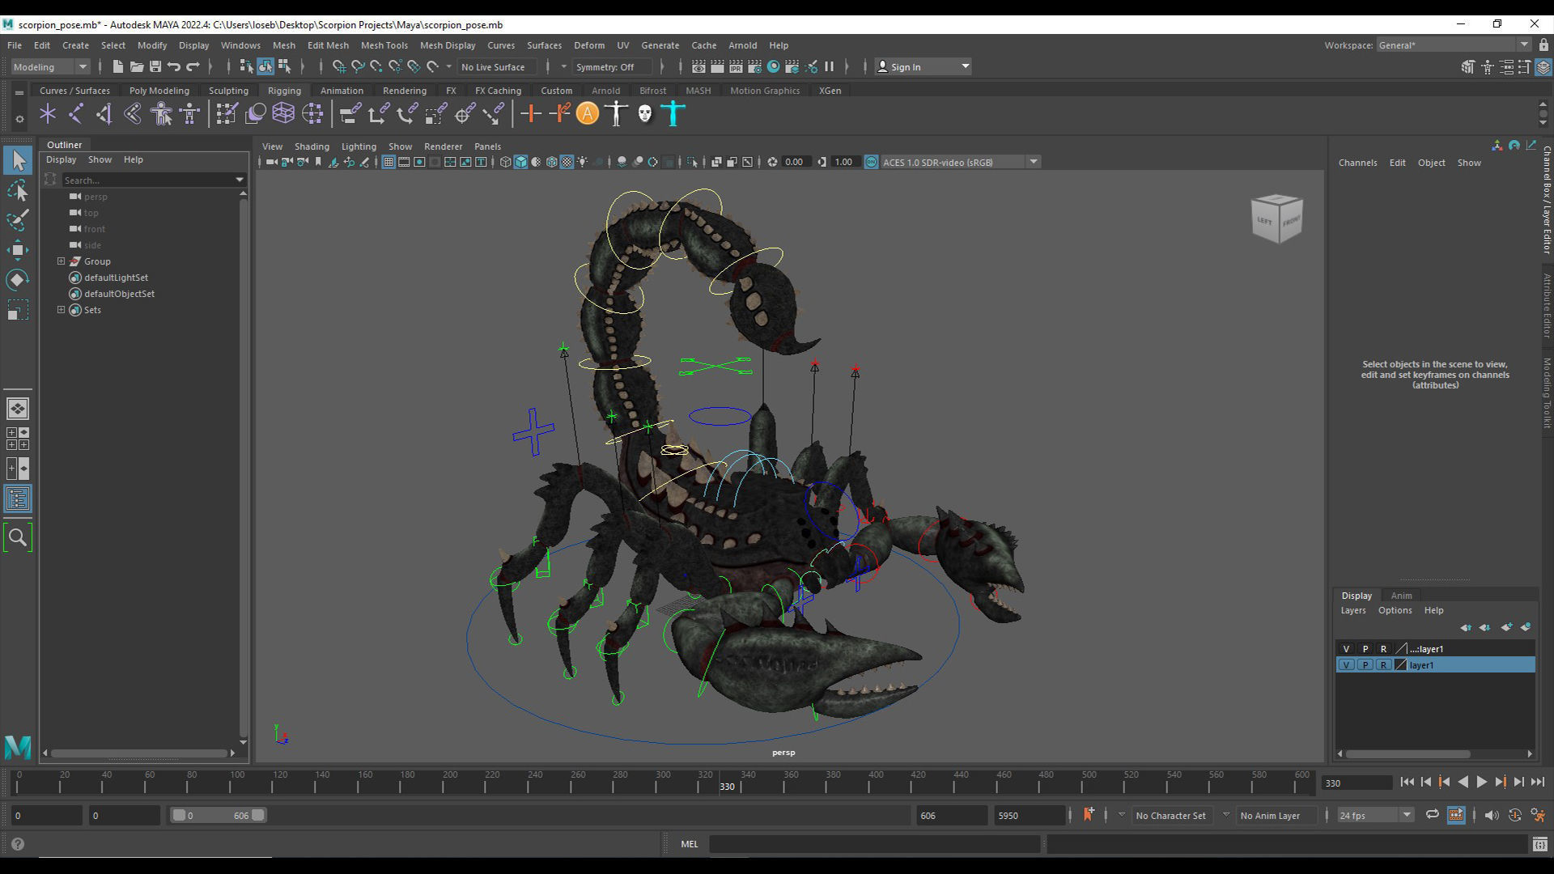
Task: Expand the Group node in Outliner
Action: coord(61,261)
